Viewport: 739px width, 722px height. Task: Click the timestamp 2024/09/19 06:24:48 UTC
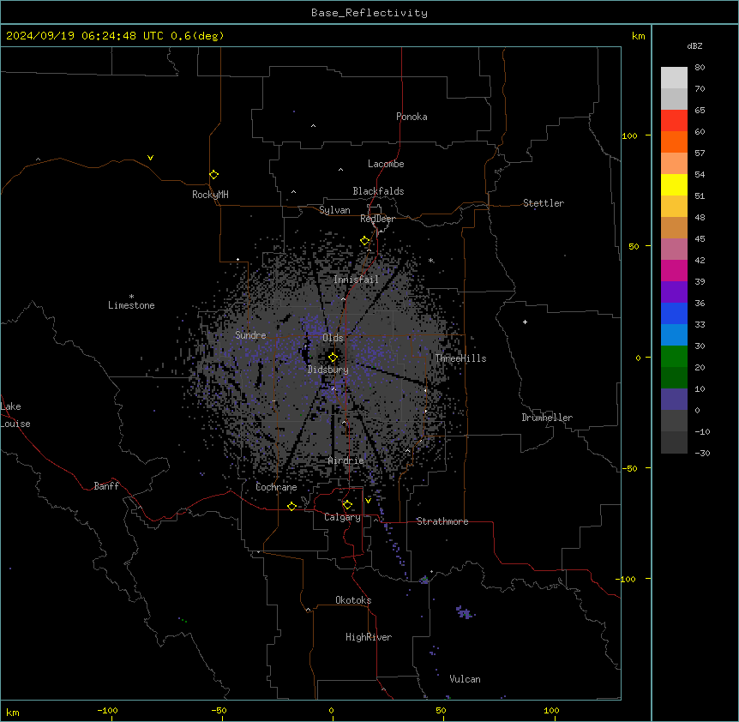coord(85,36)
